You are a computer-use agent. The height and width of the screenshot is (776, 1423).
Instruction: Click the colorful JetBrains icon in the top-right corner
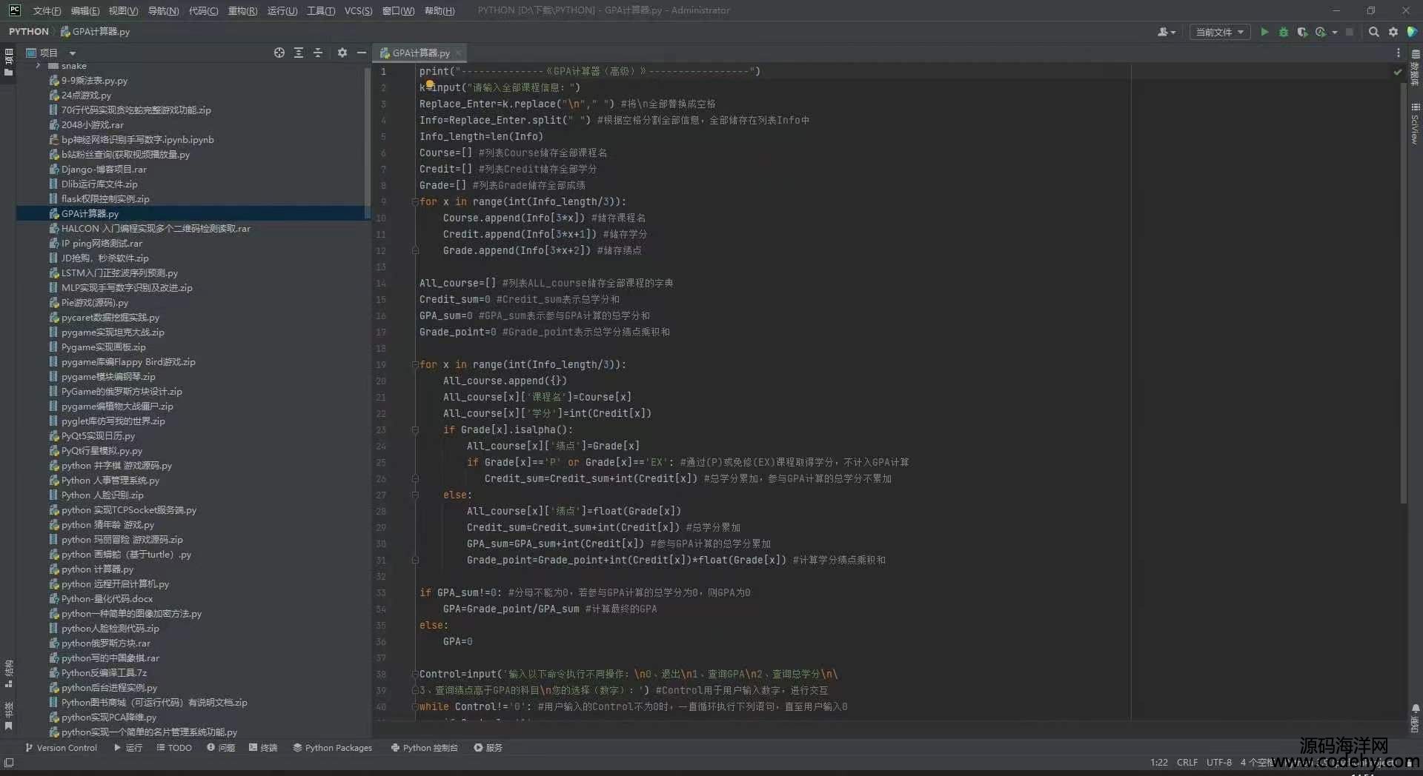(x=1412, y=32)
